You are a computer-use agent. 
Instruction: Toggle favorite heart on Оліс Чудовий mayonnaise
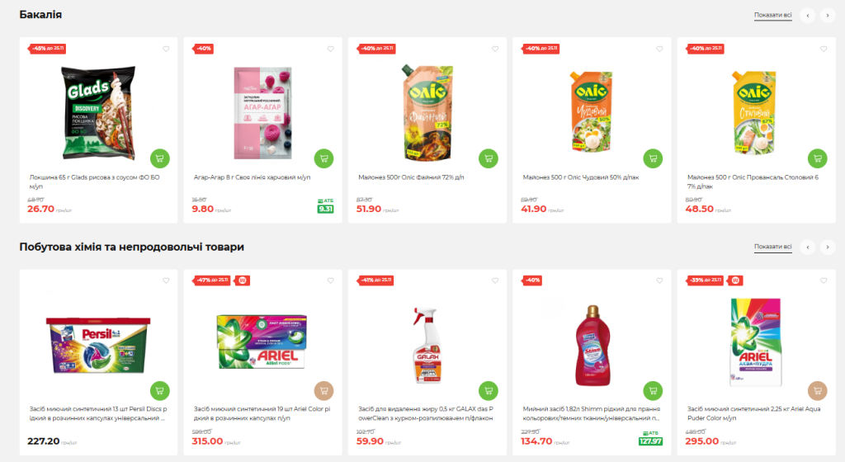[x=659, y=49]
